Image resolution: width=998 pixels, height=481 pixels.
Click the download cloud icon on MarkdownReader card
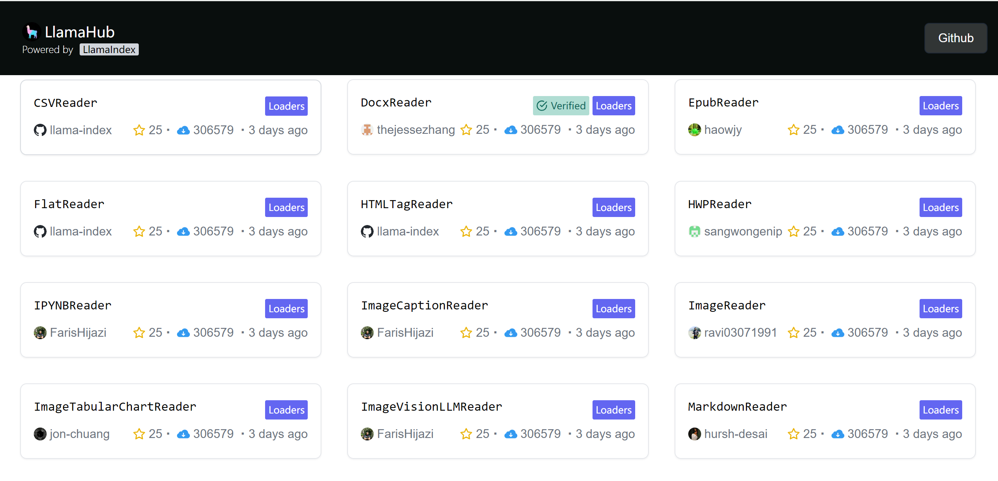click(838, 434)
